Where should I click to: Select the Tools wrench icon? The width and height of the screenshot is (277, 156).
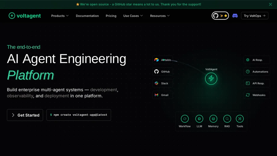click(x=240, y=119)
